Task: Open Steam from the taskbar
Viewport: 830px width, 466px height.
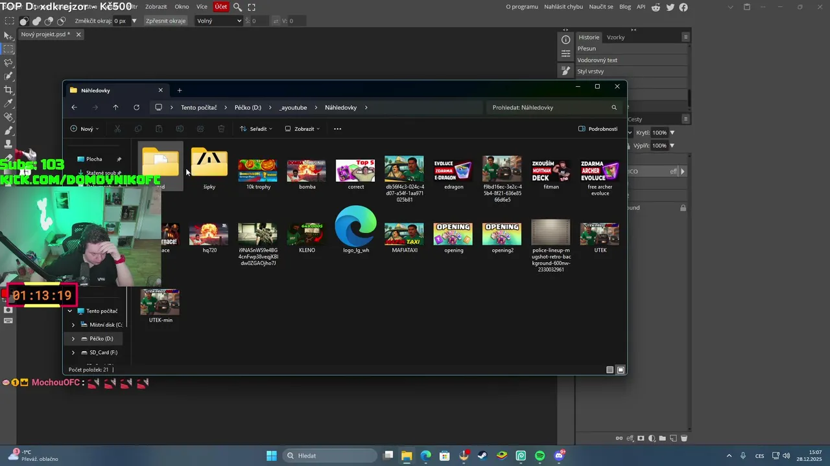Action: coord(482,456)
